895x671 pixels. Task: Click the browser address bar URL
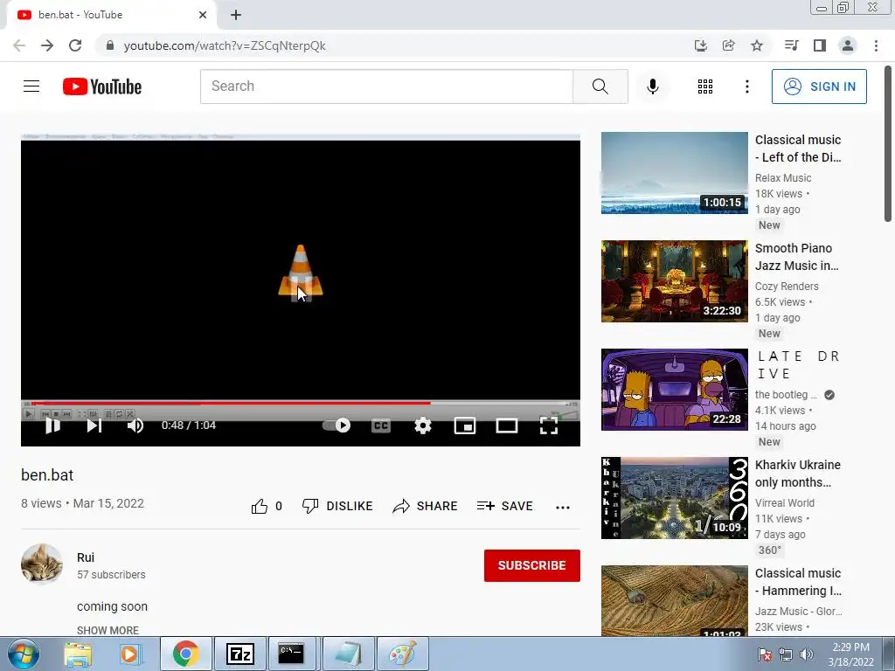tap(225, 45)
